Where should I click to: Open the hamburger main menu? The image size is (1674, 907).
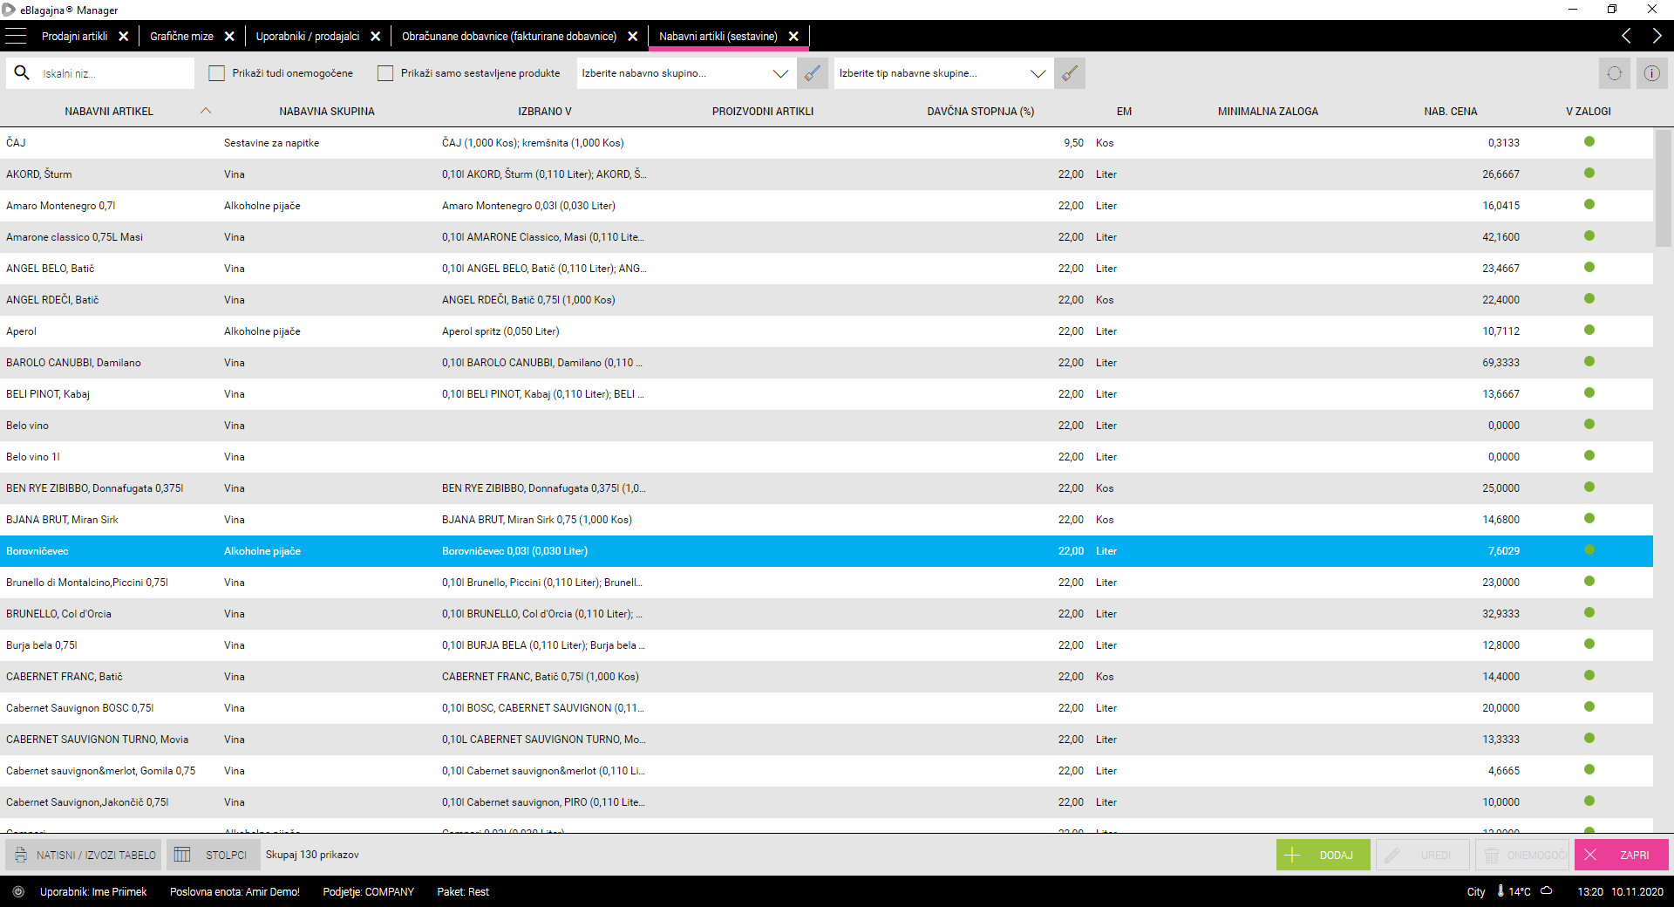16,36
